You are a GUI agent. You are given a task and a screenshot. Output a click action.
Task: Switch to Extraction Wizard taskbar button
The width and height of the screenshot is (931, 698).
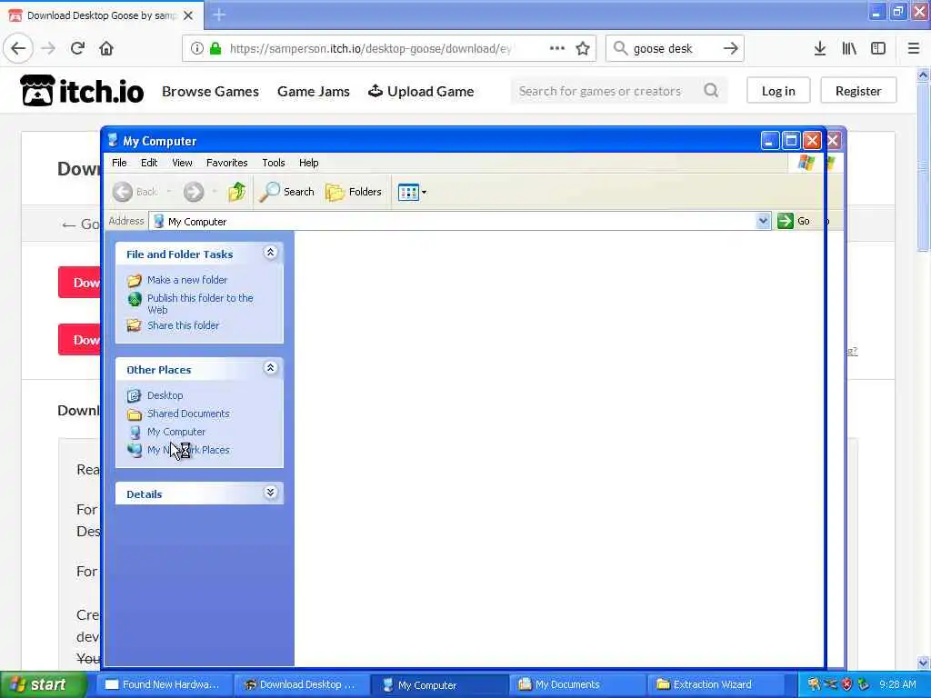[715, 684]
